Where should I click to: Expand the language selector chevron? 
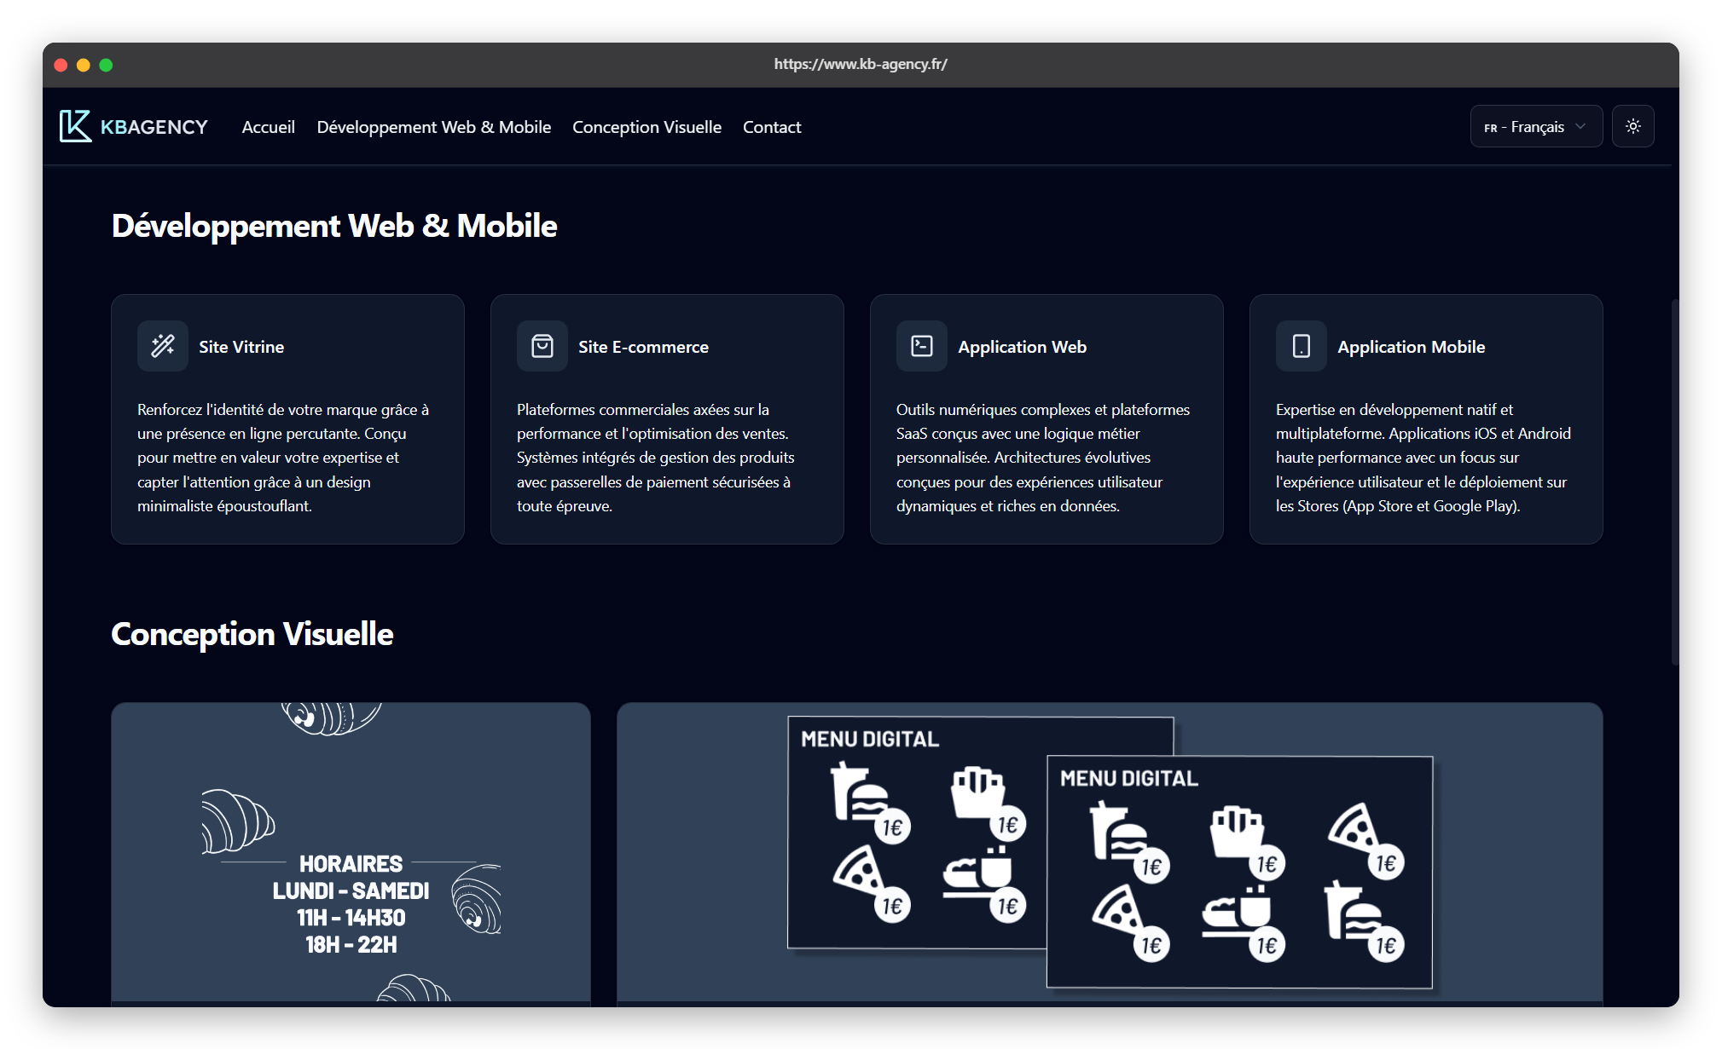pos(1582,125)
